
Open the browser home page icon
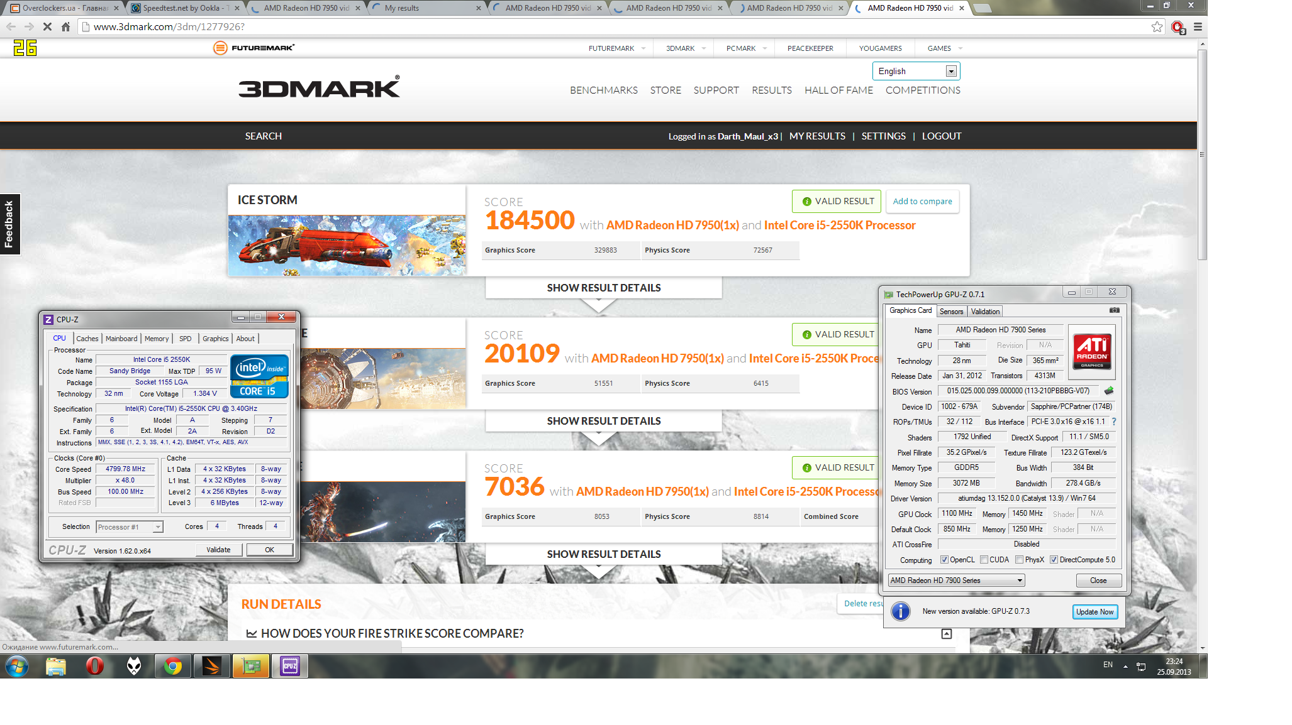click(x=65, y=26)
